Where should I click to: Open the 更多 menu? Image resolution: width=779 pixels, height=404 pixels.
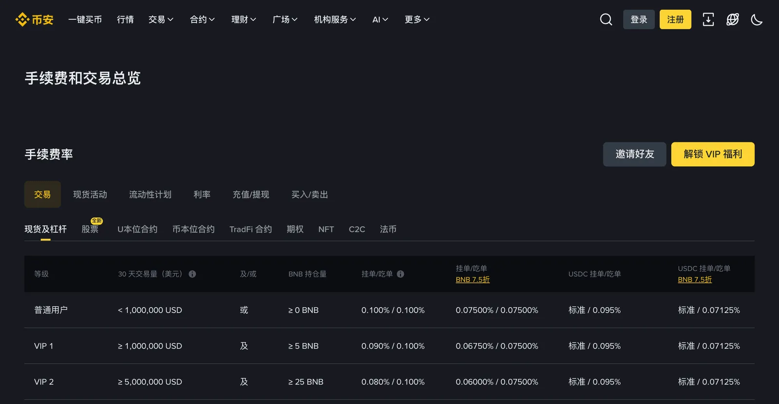(417, 19)
